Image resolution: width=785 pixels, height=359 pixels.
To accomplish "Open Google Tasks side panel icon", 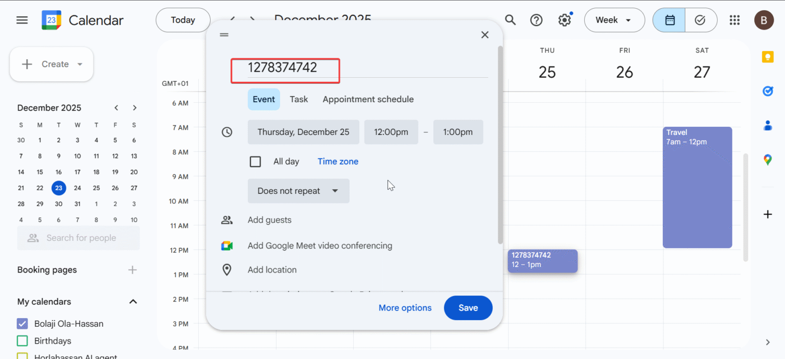I will (767, 91).
